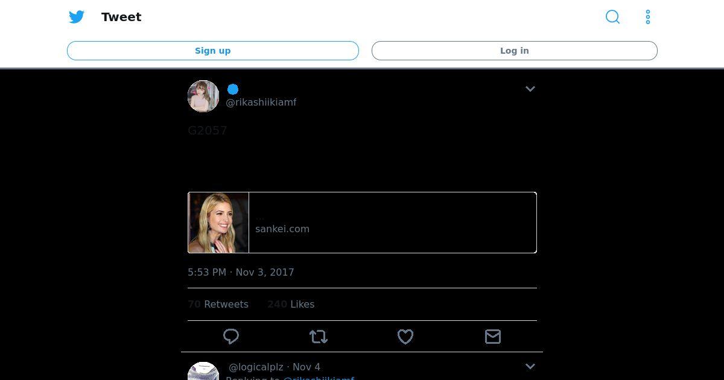Click the article preview thumbnail image
724x380 pixels.
(x=218, y=223)
